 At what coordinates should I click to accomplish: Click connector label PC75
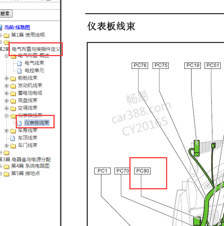click(x=161, y=65)
